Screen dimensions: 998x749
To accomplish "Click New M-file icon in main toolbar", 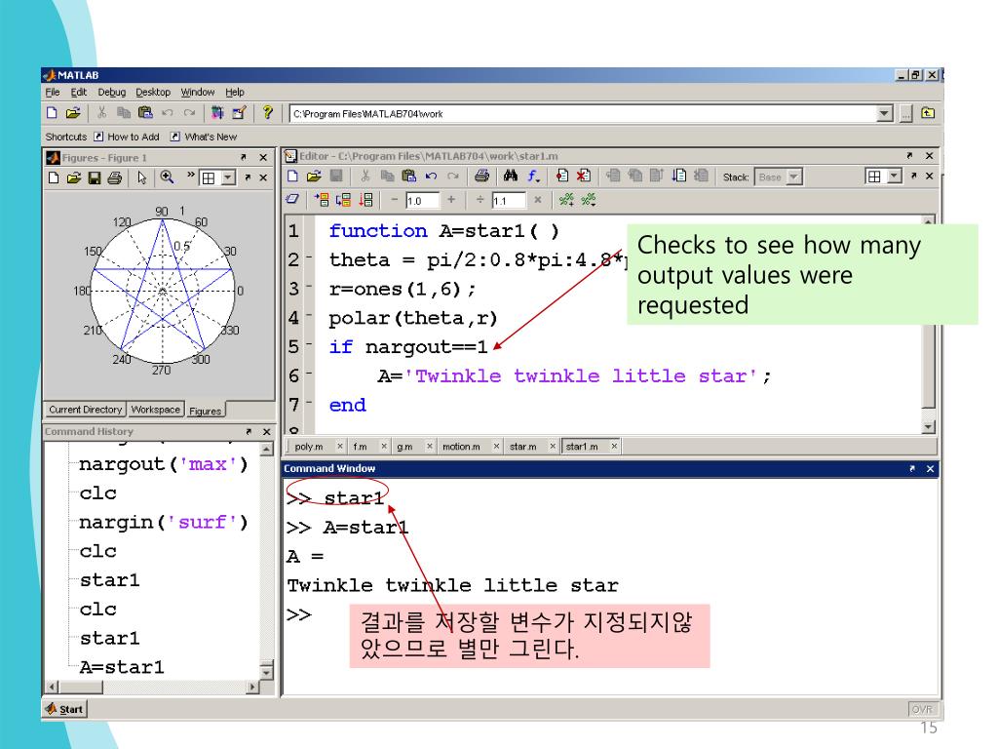I will pos(53,113).
